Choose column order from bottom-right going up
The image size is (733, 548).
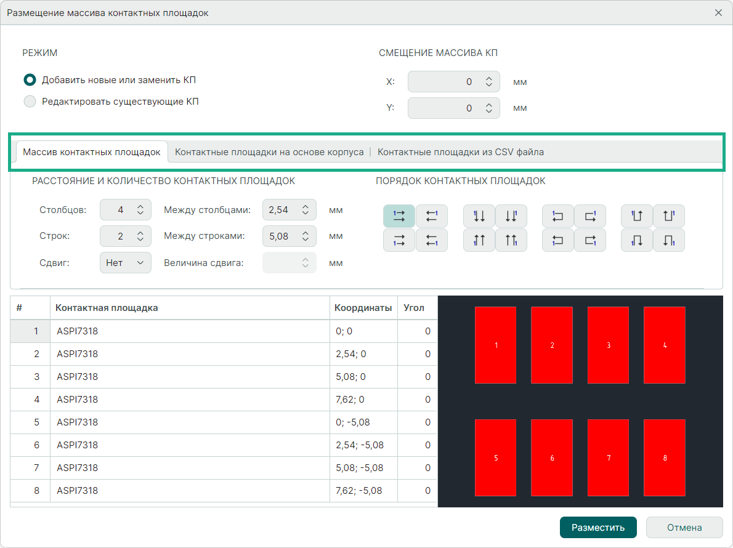pos(511,240)
